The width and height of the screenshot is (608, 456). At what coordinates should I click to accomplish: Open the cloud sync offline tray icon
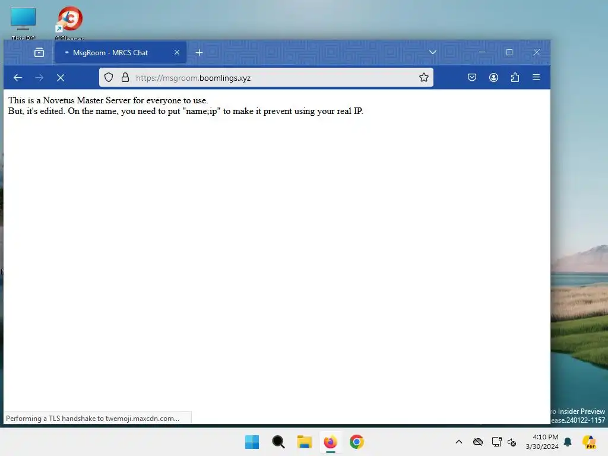tap(478, 442)
